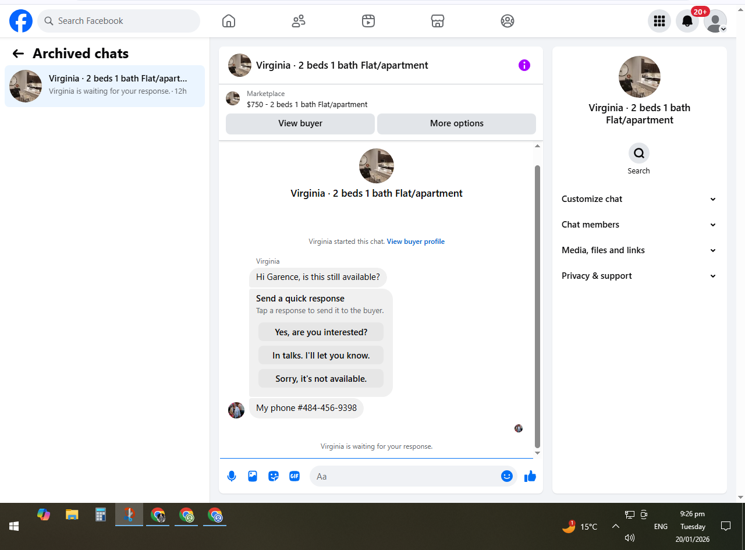Click the Marketplace listing thumbnail beside $750
Screen dimensions: 745x550
[233, 98]
